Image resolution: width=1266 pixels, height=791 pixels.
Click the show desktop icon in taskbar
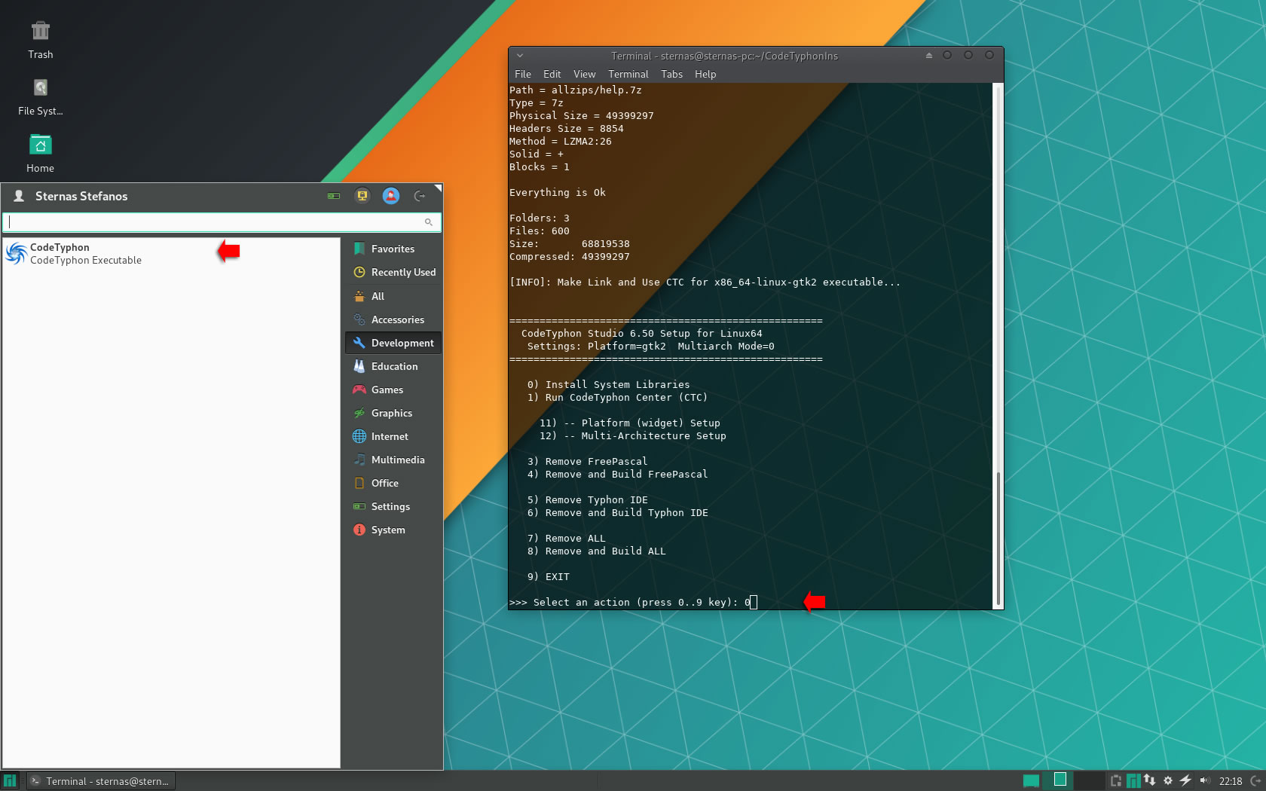click(x=1031, y=781)
